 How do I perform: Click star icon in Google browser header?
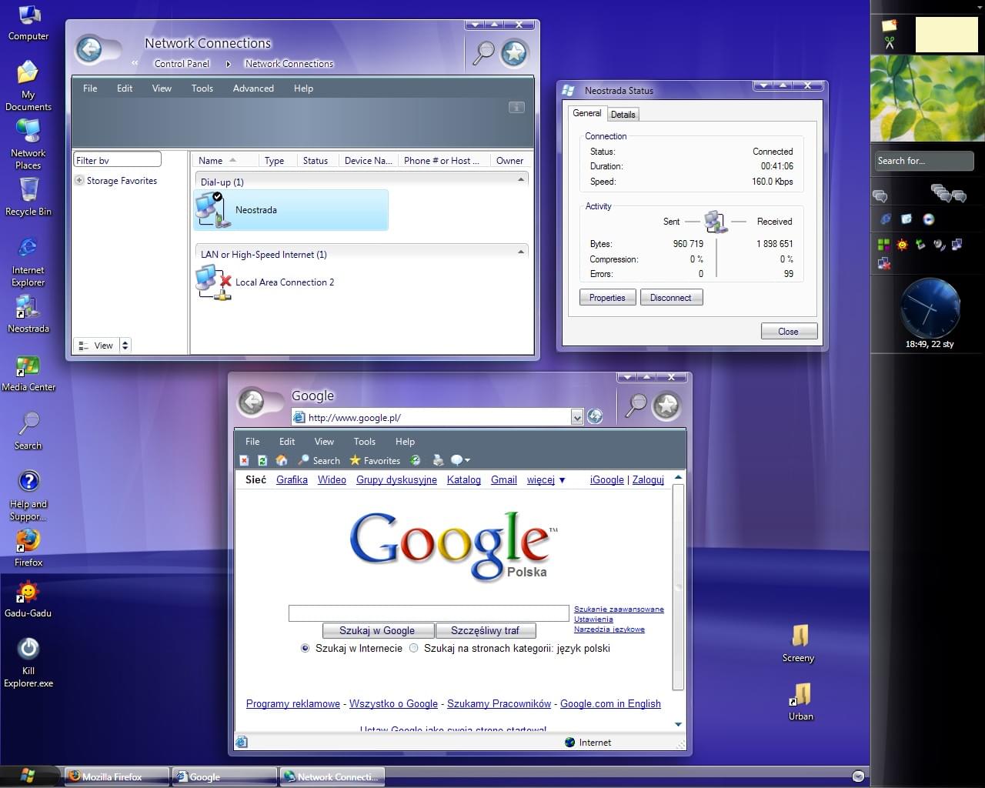666,405
